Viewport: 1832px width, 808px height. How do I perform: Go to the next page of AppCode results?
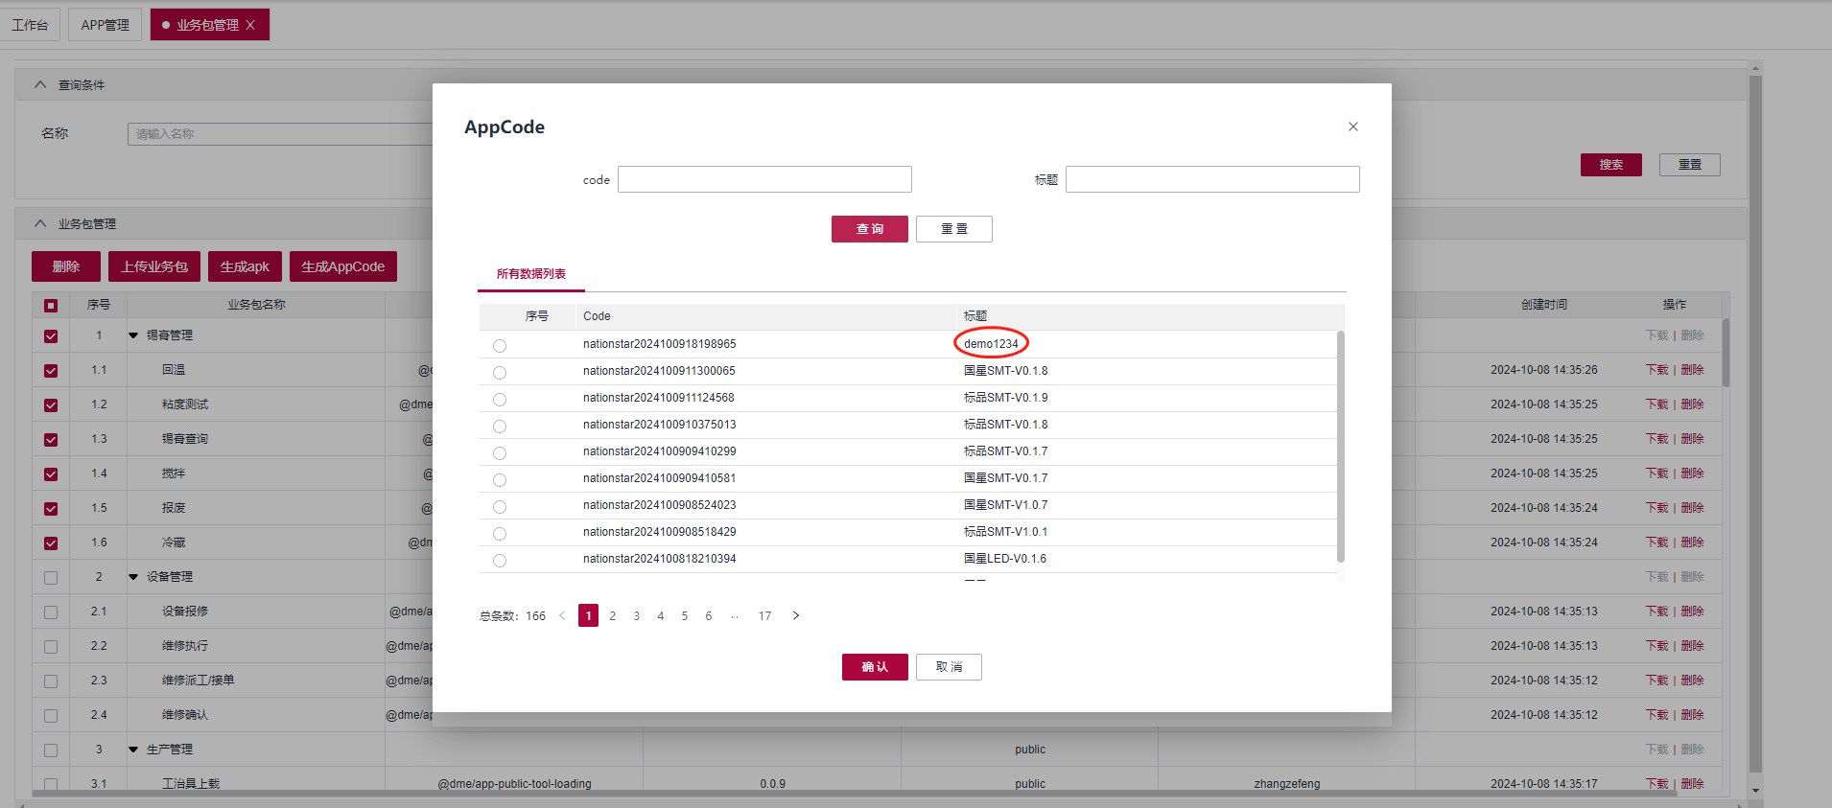tap(795, 615)
